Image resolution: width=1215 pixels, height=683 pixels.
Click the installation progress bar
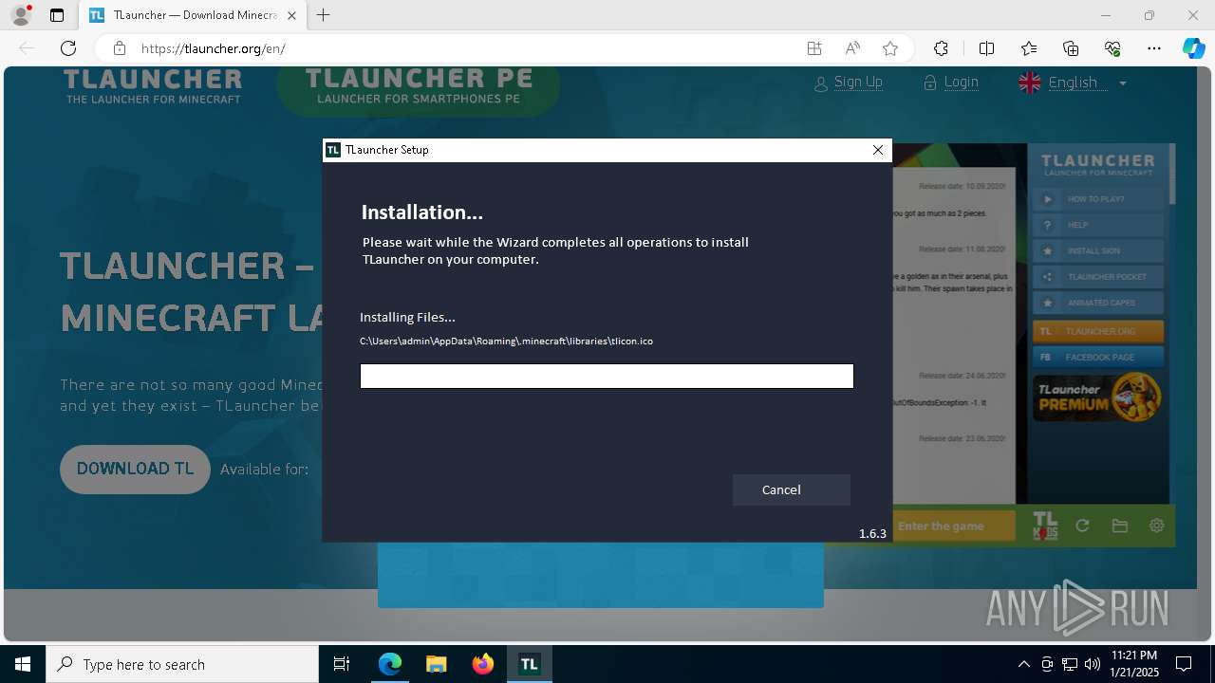[x=607, y=377]
